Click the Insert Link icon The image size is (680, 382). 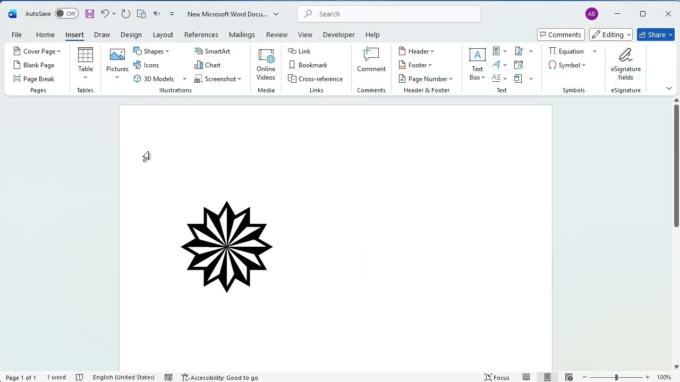299,51
